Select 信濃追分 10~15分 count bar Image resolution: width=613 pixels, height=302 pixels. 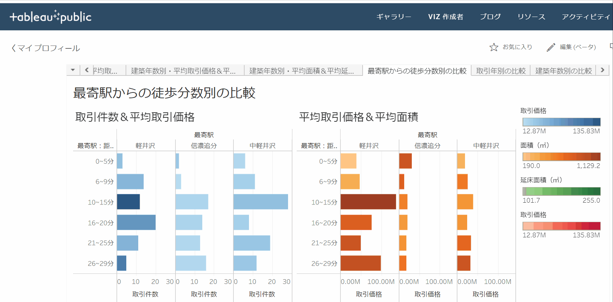(x=192, y=202)
